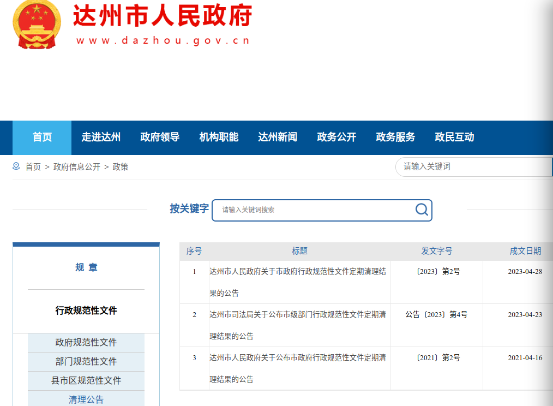The width and height of the screenshot is (553, 406).
Task: Open 政府规范性文件 sidebar item
Action: point(86,343)
